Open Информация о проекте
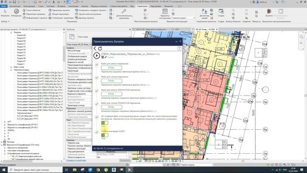Image resolution: width=307 pixels, height=173 pixels. (35, 18)
